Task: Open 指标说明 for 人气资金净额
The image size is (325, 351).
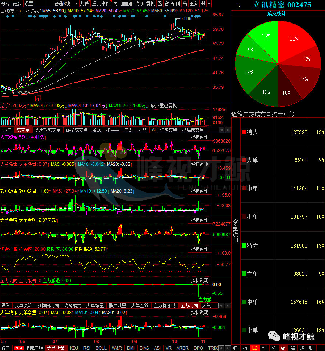Action: [x=199, y=137]
